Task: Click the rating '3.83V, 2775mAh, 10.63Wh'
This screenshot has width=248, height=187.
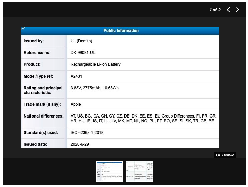Action: click(95, 88)
